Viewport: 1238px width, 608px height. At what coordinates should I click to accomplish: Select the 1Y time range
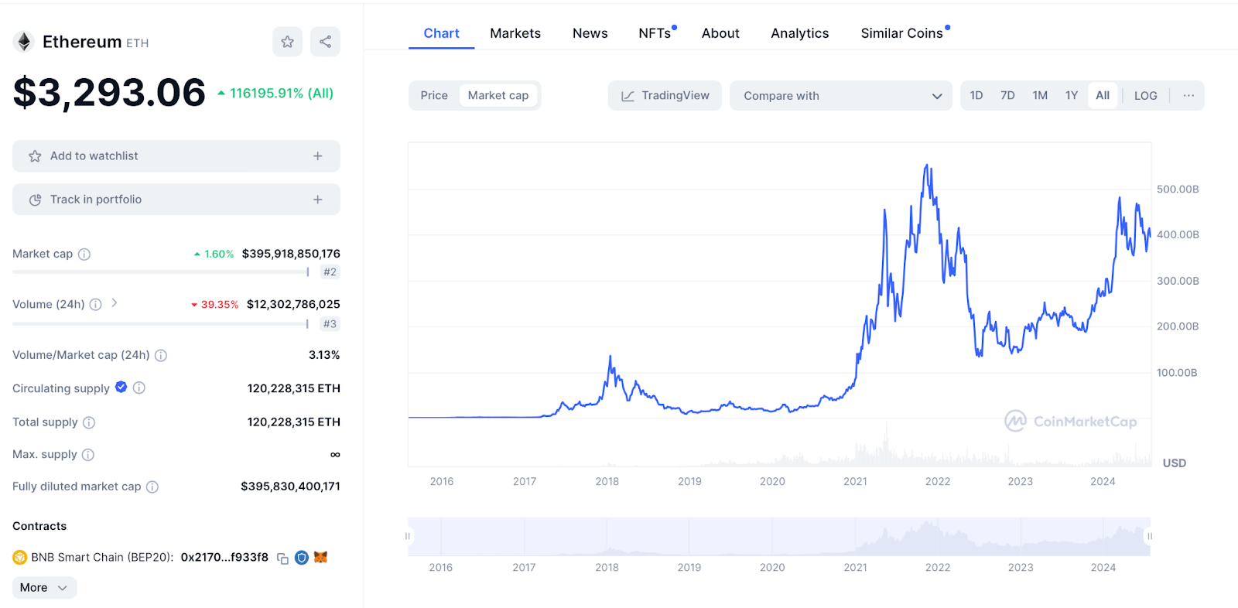(1072, 96)
